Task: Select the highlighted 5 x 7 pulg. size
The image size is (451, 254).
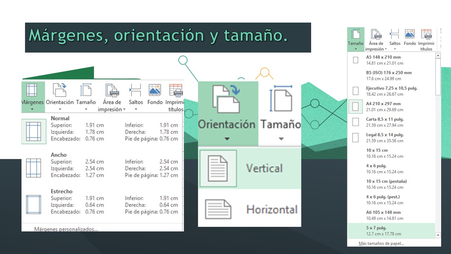Action: [x=391, y=231]
